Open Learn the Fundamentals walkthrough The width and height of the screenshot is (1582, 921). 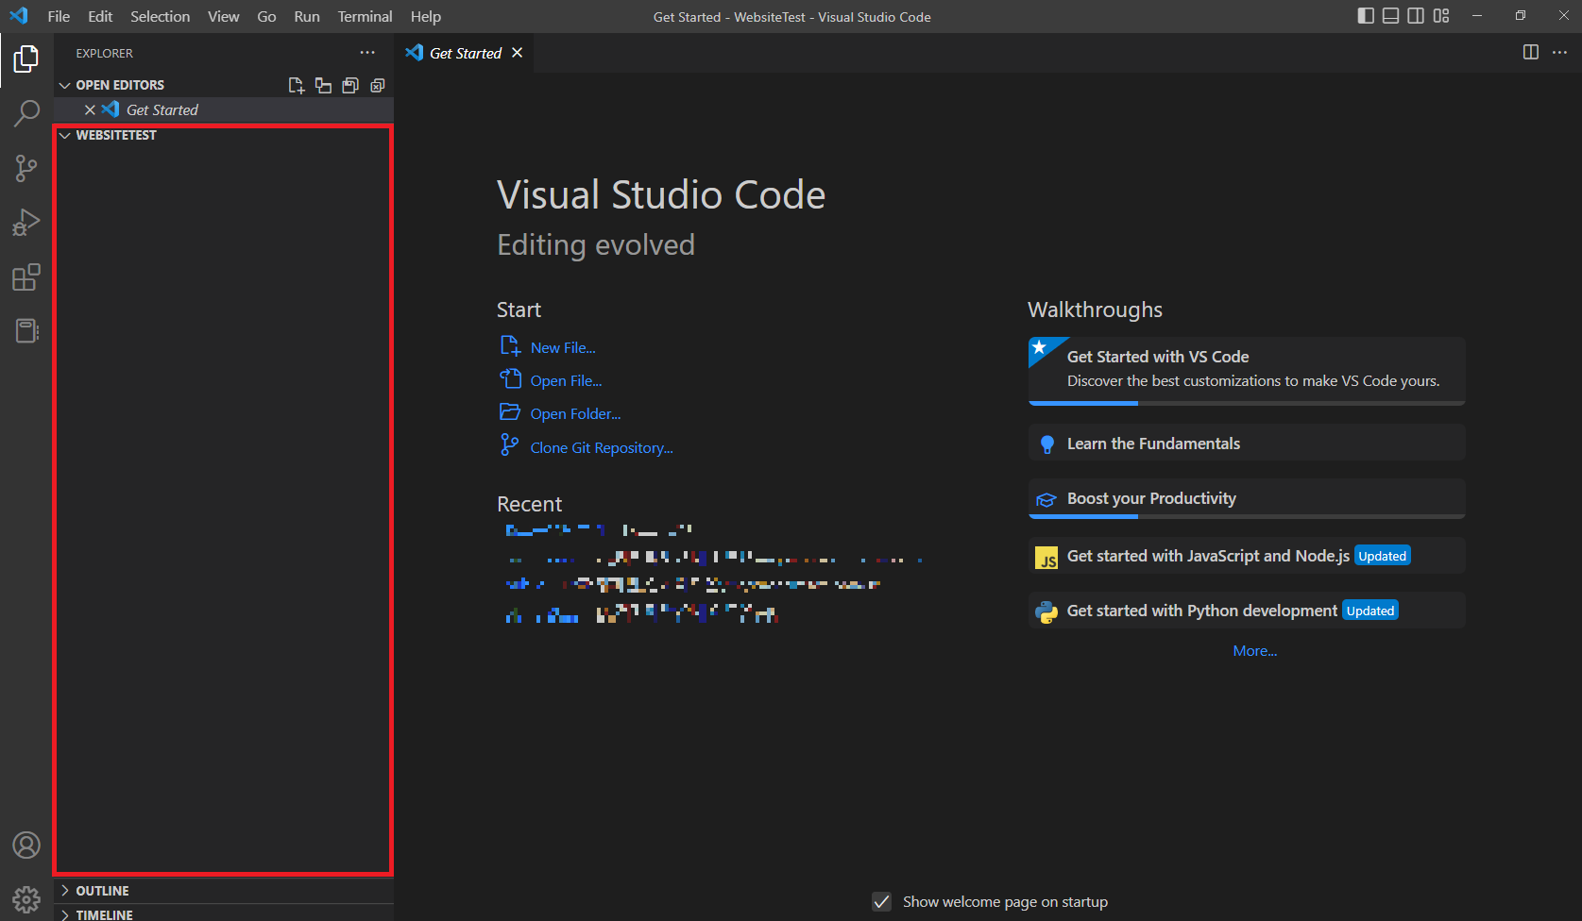1247,443
